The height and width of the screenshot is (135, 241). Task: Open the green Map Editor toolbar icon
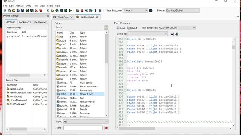click(x=66, y=10)
